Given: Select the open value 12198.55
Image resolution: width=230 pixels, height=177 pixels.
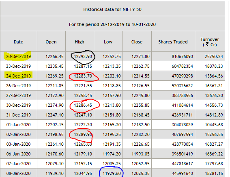Looking at the screenshot, I should (54, 134).
